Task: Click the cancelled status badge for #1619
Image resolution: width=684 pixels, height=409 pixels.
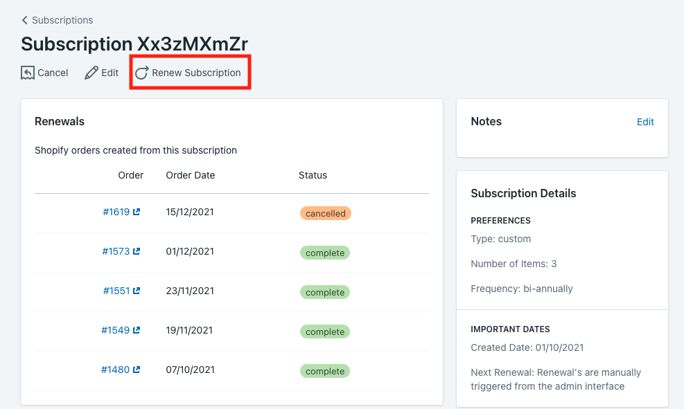Action: (x=326, y=213)
